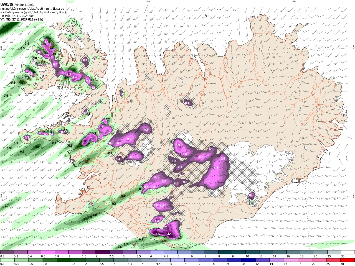Click the initial time 'IT: Mið. 27. 11. 2024 00Z'
The image size is (355, 266).
tap(17, 16)
